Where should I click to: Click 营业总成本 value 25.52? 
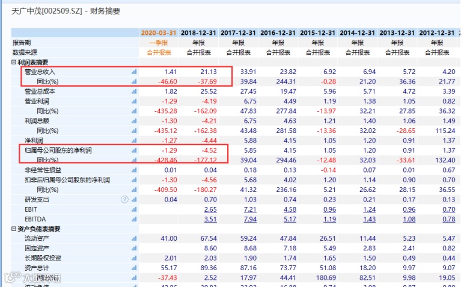pos(209,91)
